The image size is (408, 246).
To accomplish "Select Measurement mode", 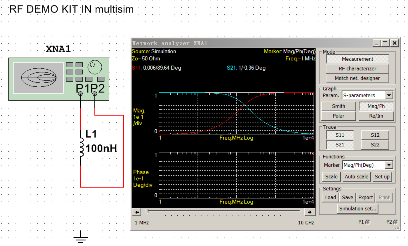I will coord(358,59).
